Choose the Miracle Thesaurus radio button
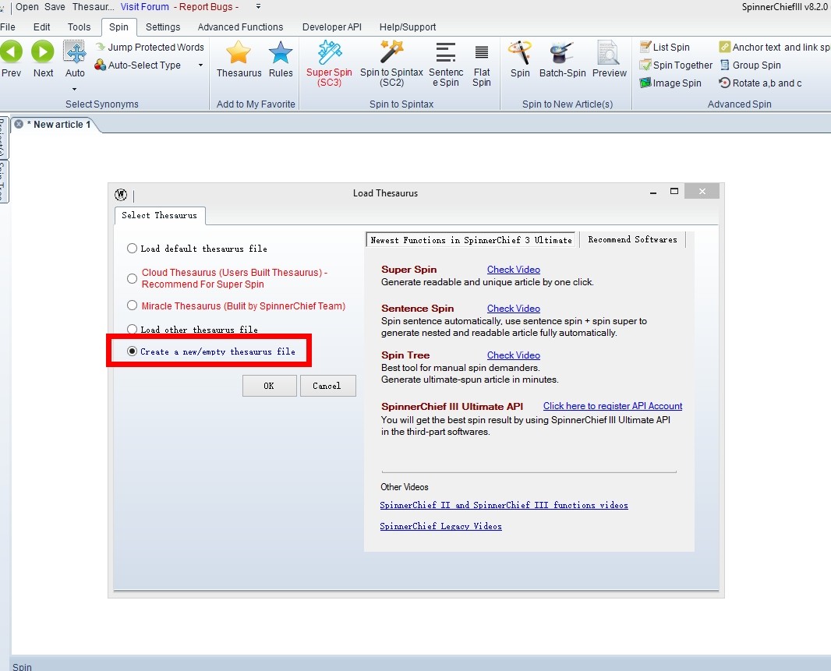831x671 pixels. point(133,306)
